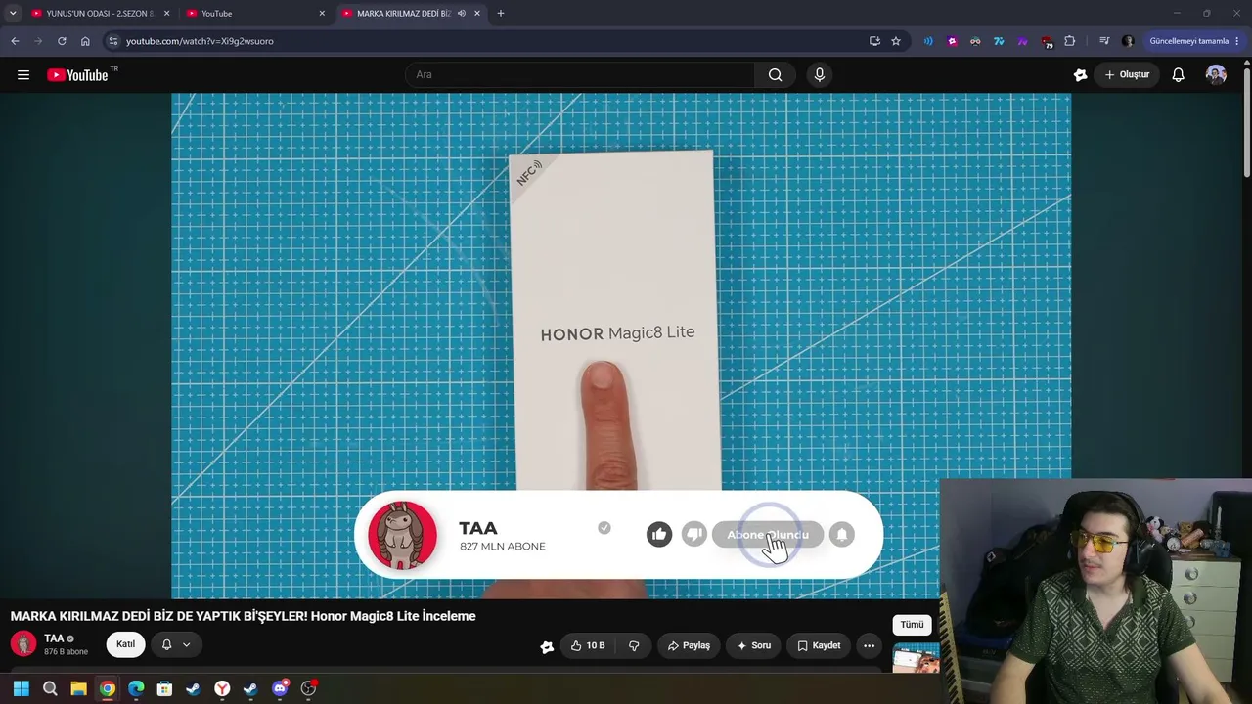
Task: Open the YouTube guide hamburger menu
Action: [23, 75]
